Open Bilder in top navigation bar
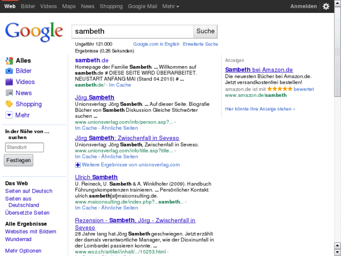Image resolution: width=341 pixels, height=256 pixels. (x=28, y=6)
